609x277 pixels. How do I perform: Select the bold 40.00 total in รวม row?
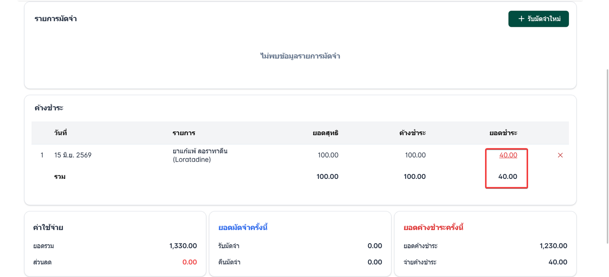(x=508, y=177)
